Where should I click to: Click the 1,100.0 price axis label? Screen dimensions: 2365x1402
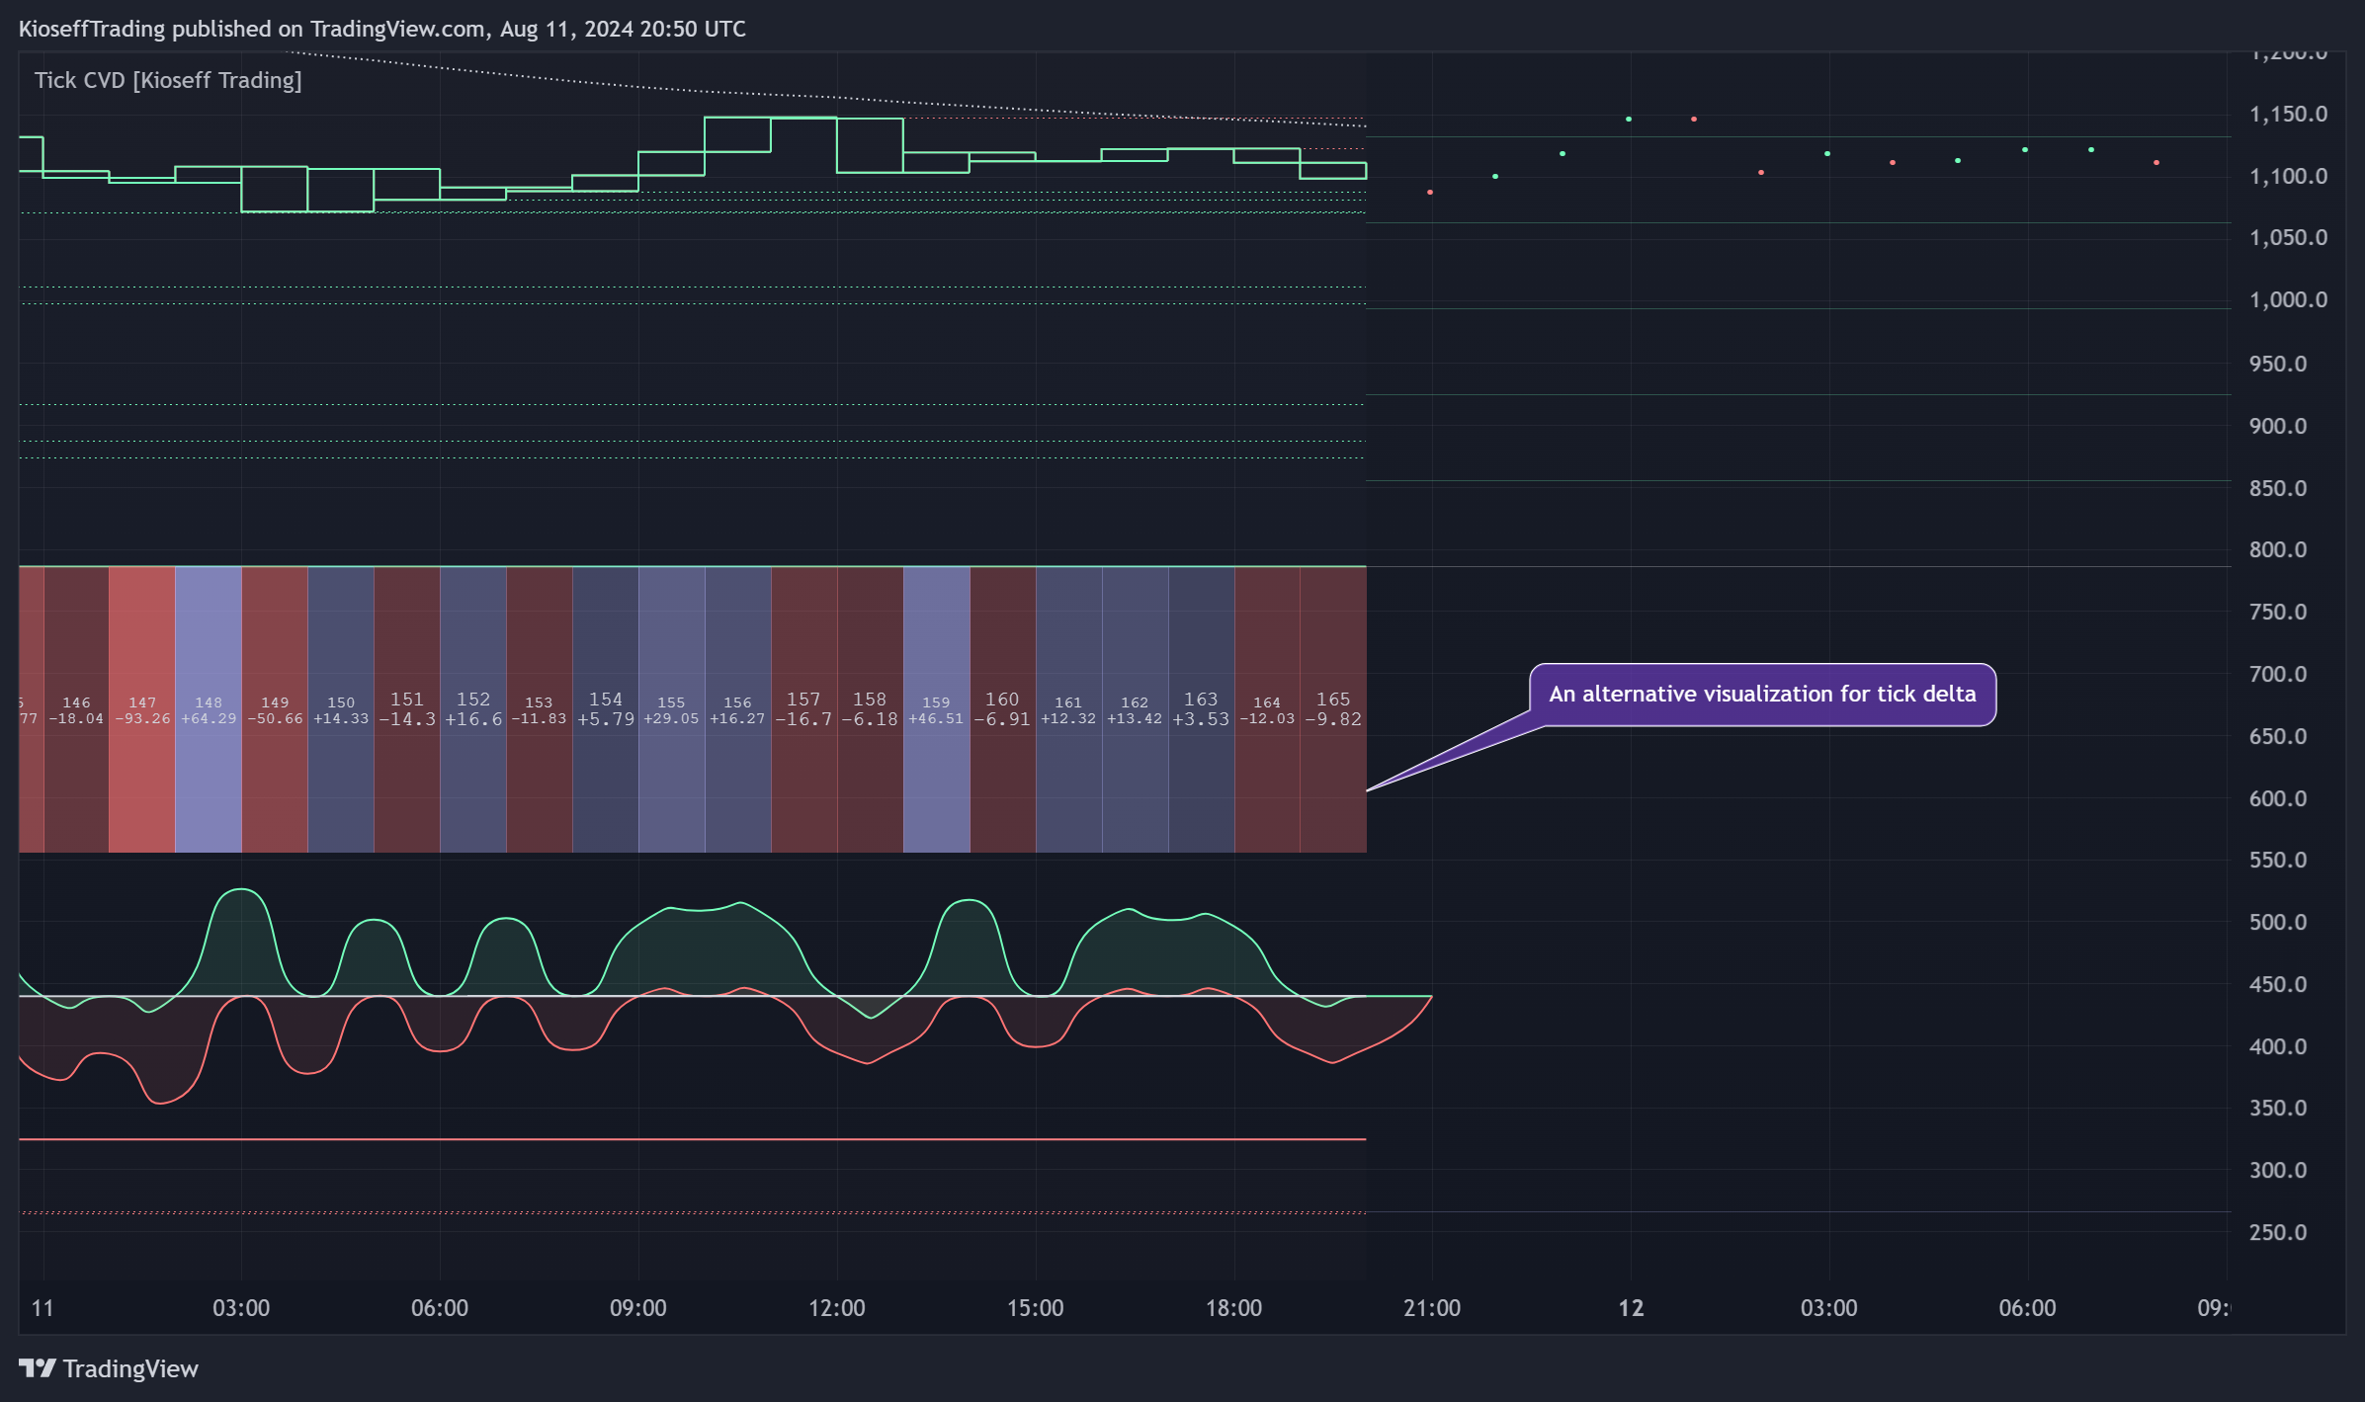point(2288,177)
